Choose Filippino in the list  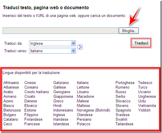pyautogui.click(x=31, y=115)
